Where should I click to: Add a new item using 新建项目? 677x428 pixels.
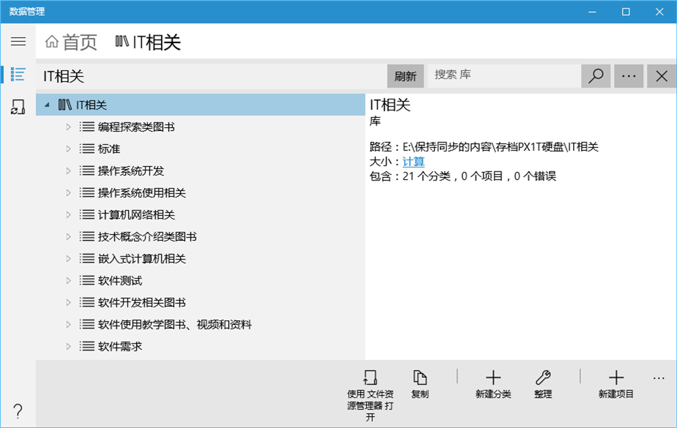pos(616,381)
